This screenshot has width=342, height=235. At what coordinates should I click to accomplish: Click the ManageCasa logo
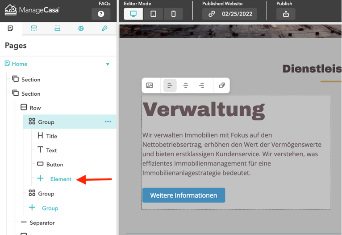pyautogui.click(x=32, y=10)
